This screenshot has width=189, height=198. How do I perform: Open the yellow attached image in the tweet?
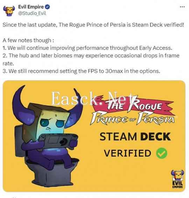(x=94, y=136)
